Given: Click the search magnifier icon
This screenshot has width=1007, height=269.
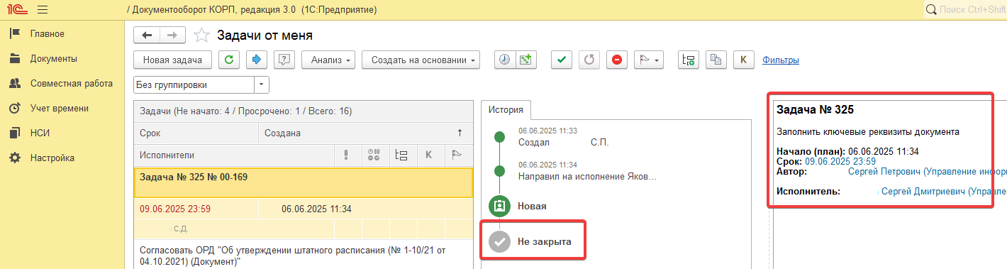Looking at the screenshot, I should [x=930, y=10].
